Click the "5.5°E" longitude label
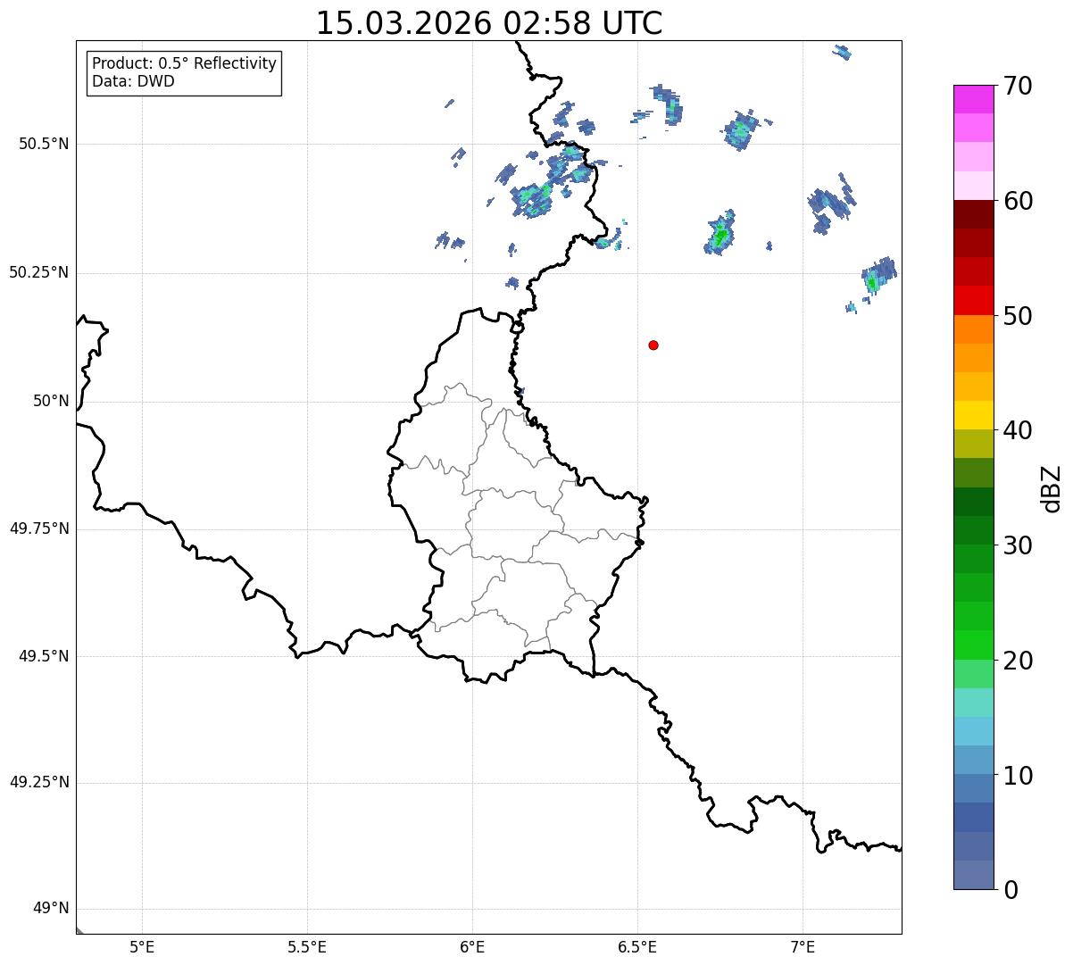This screenshot has height=965, width=1073. click(x=307, y=947)
